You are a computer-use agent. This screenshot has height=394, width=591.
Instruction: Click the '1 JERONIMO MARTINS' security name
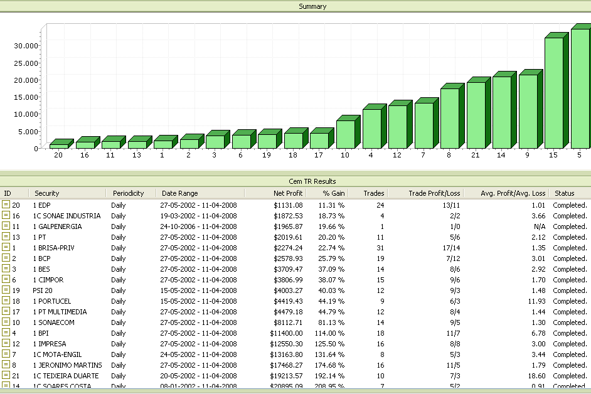point(68,365)
